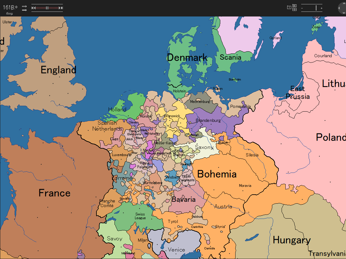346x259 pixels.
Task: Click the year display in the toolbar
Action: tap(10, 7)
